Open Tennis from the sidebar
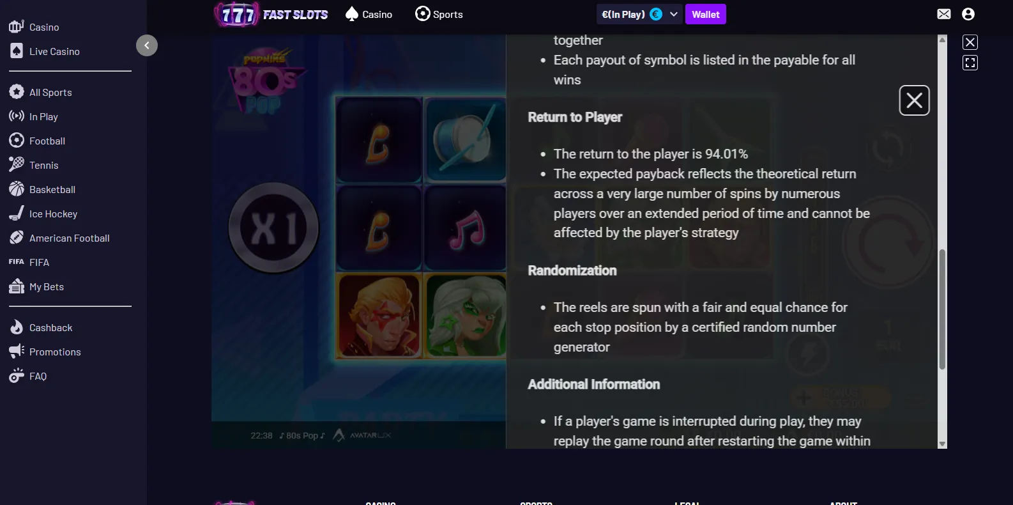The image size is (1013, 505). coord(44,165)
